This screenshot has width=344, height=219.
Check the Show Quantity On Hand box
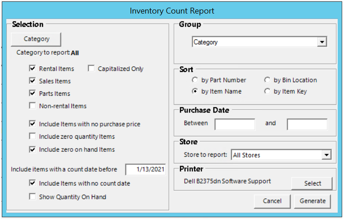click(33, 196)
